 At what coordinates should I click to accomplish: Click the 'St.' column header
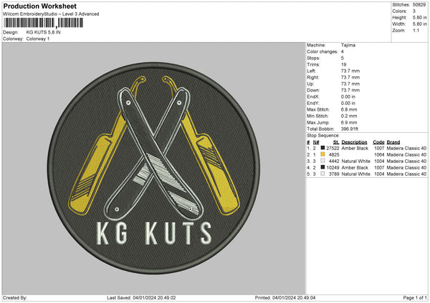point(336,142)
